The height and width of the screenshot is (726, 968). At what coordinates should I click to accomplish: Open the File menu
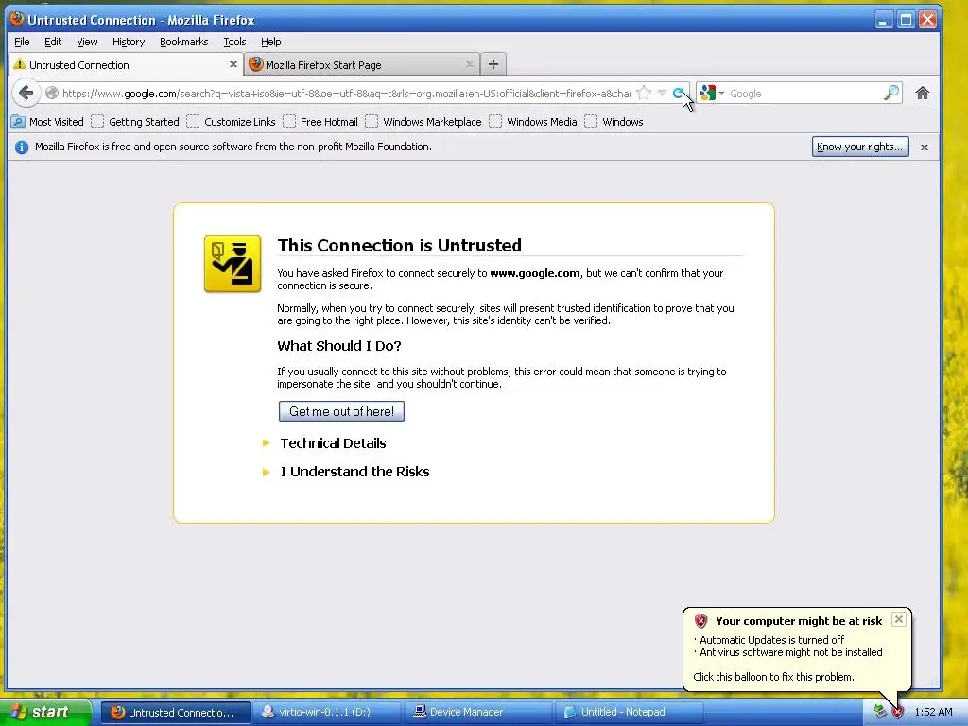pos(22,42)
